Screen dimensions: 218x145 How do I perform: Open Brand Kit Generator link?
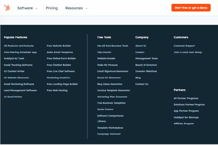click(109, 78)
